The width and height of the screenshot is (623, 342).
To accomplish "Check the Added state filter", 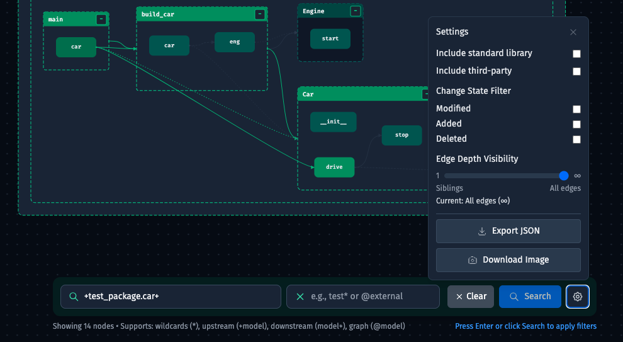I will pos(576,124).
